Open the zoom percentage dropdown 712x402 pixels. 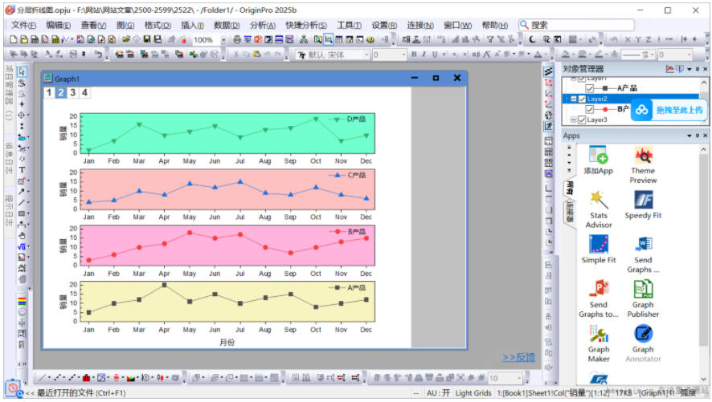point(223,40)
